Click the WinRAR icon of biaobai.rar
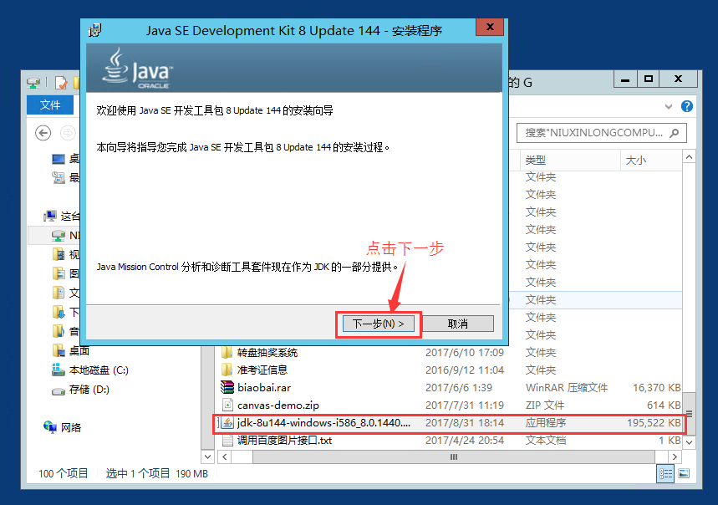Image resolution: width=718 pixels, height=505 pixels. [x=227, y=387]
